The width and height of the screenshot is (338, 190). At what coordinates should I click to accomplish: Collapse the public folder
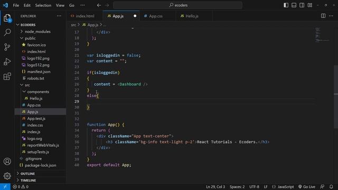click(30, 38)
